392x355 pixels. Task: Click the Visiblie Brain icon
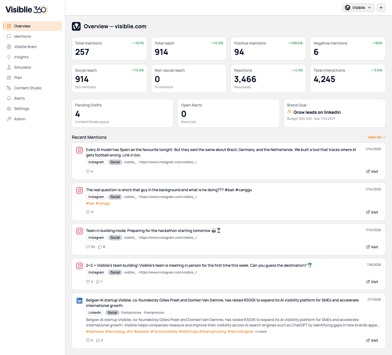point(9,47)
